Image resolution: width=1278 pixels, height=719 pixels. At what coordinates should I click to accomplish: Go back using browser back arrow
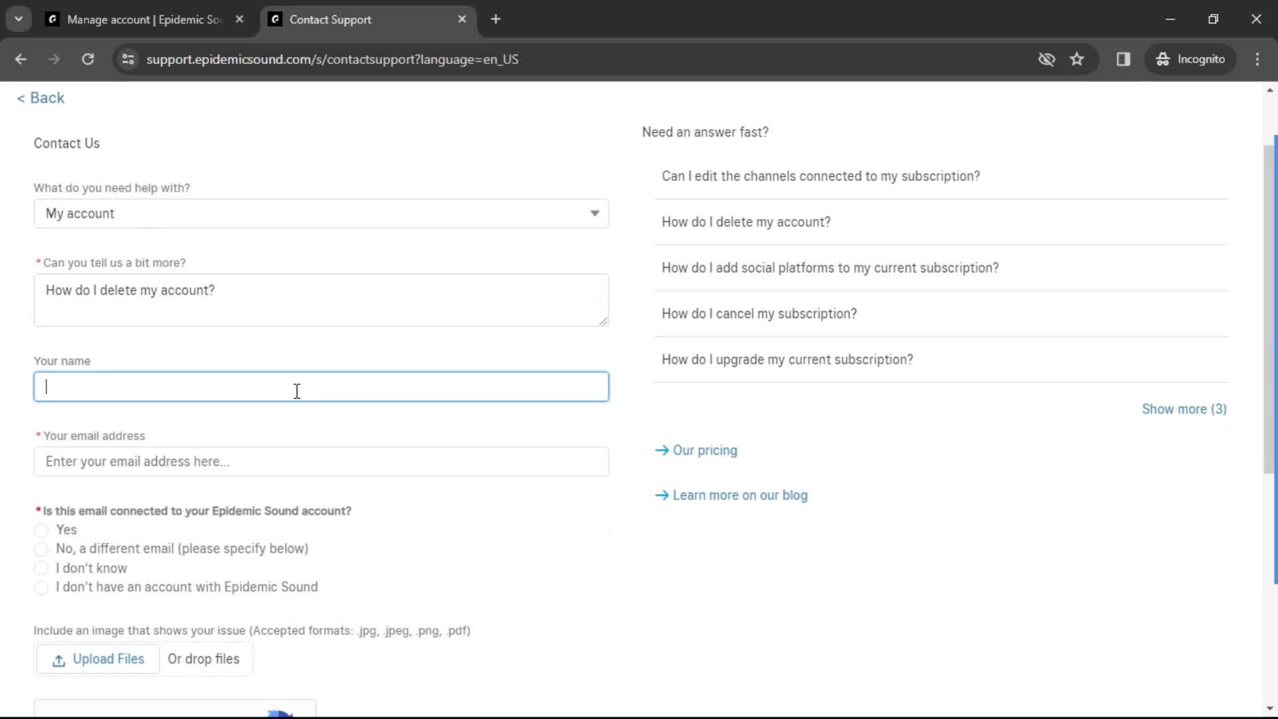pos(21,59)
